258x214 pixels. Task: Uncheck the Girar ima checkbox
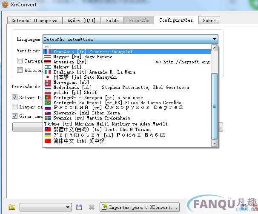pos(14,116)
